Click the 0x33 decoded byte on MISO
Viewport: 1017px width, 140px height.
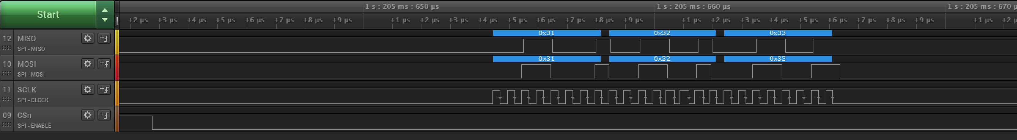[777, 33]
